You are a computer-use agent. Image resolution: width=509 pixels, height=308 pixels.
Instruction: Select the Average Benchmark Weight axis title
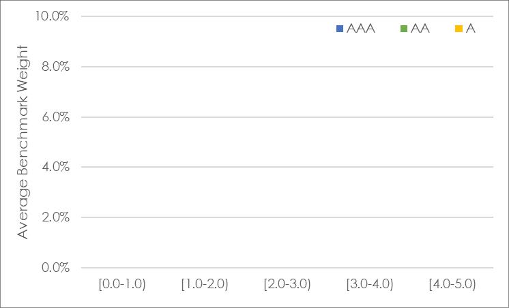[23, 142]
